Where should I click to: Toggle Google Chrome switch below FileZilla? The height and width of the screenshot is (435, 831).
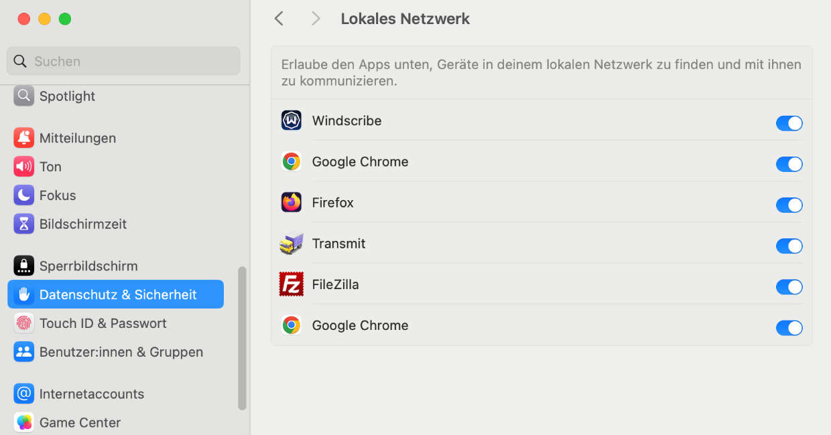[x=789, y=328]
